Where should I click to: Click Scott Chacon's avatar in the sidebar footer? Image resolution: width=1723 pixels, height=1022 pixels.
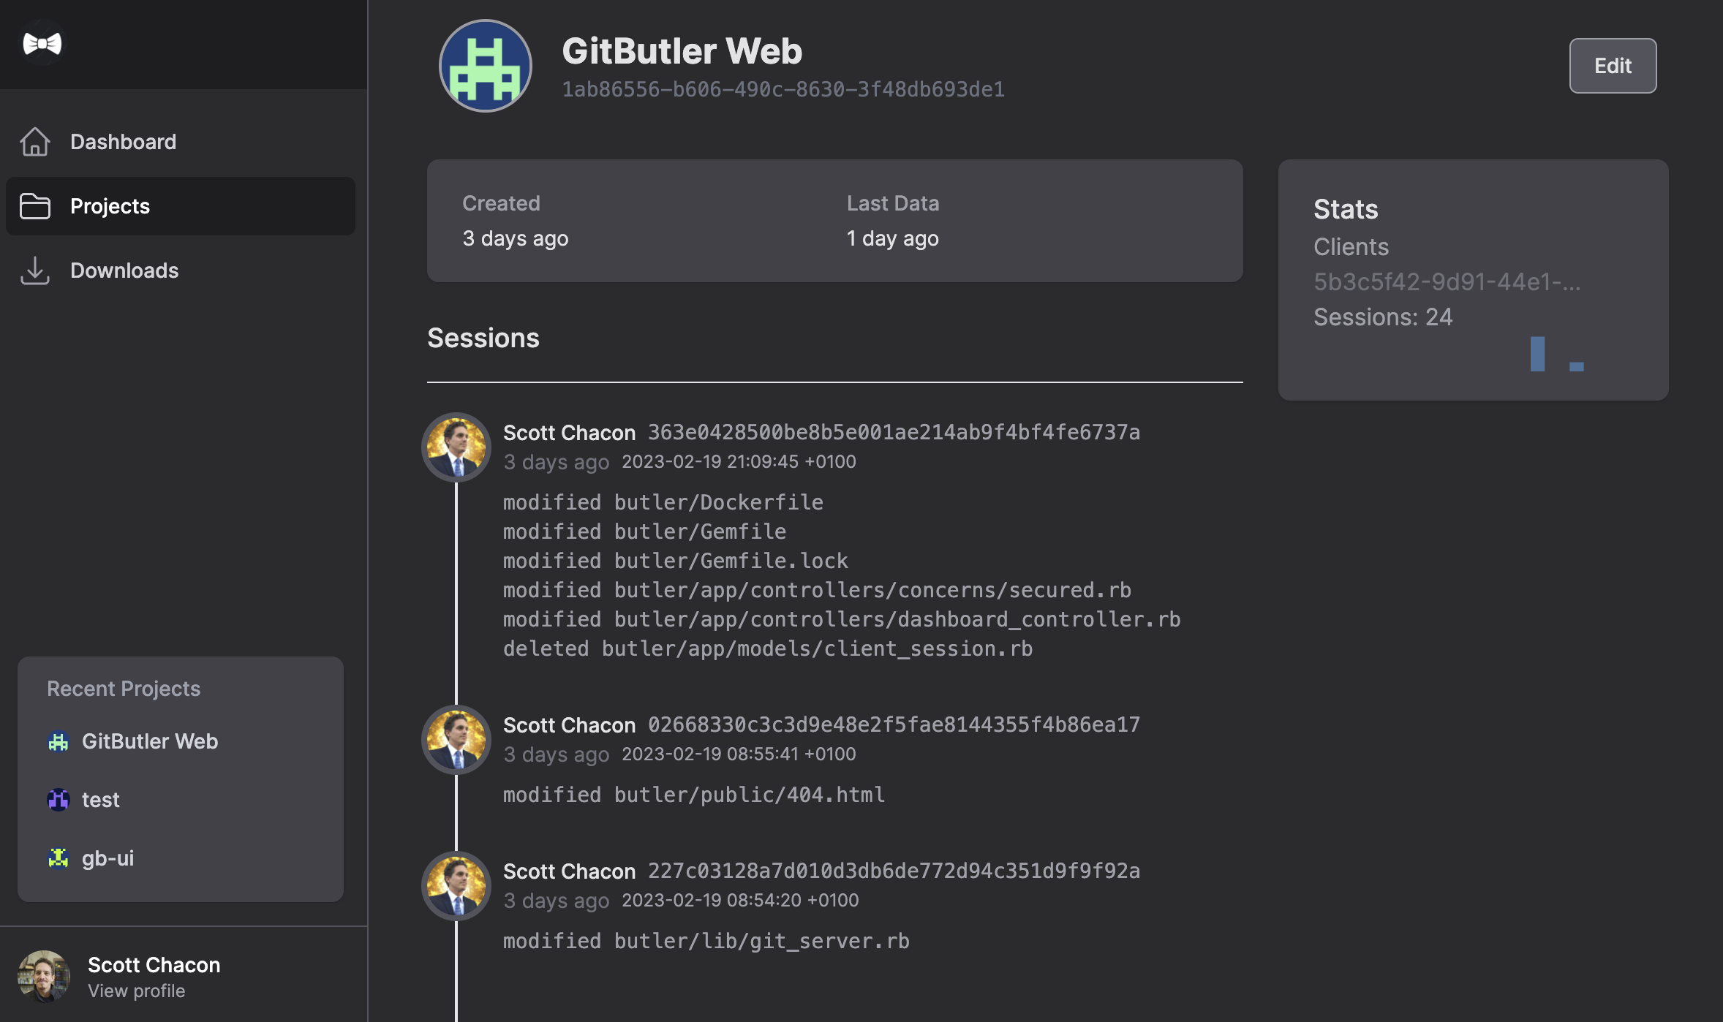tap(44, 976)
